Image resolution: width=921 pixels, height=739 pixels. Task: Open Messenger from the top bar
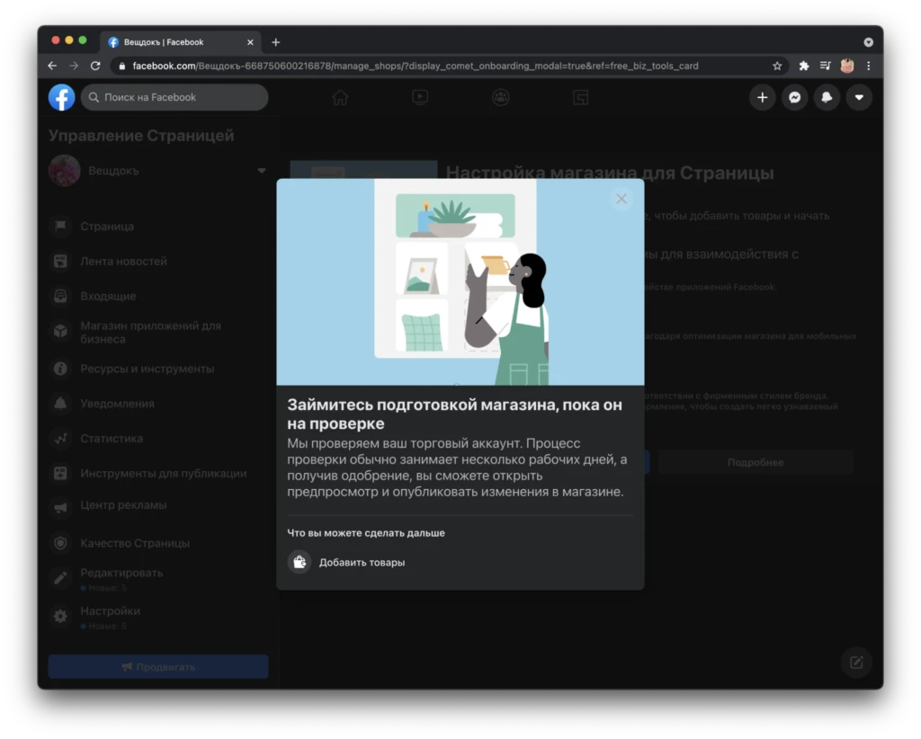click(x=795, y=97)
